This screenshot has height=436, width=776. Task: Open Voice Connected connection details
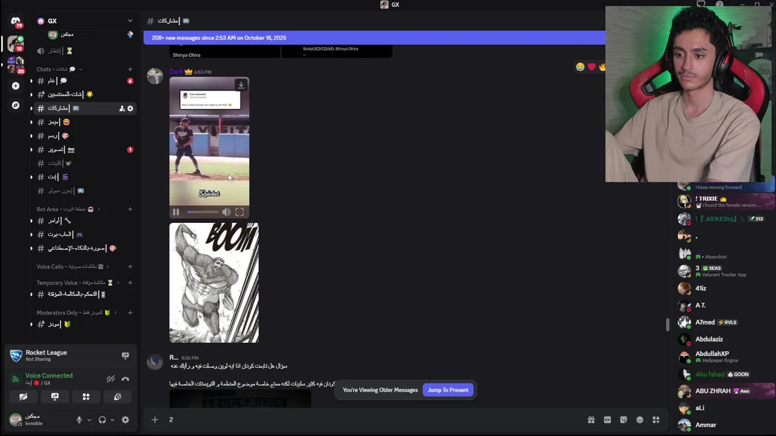click(x=49, y=375)
